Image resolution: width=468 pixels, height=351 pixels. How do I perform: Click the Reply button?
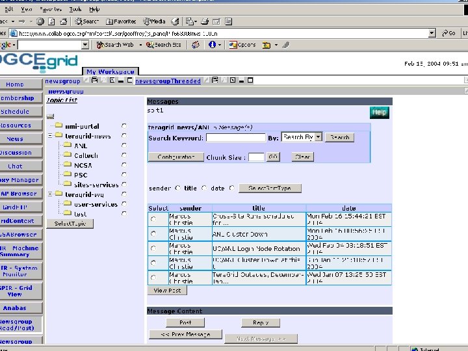point(261,322)
